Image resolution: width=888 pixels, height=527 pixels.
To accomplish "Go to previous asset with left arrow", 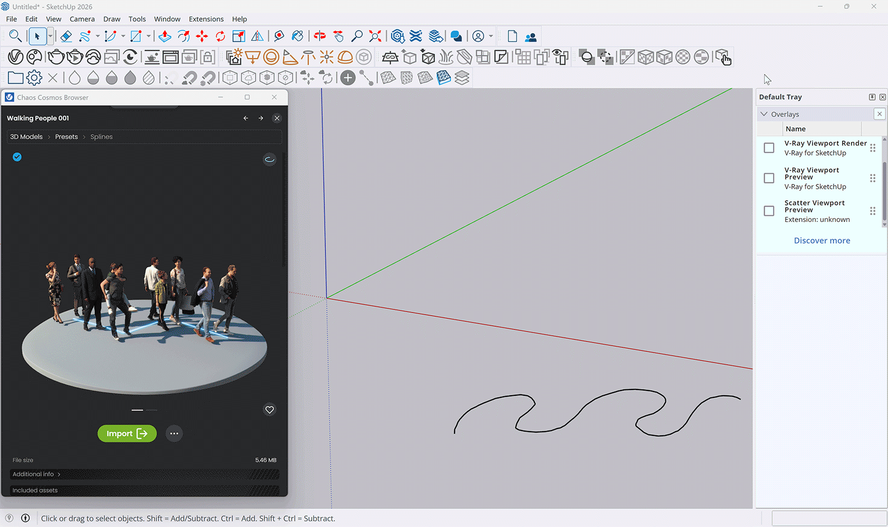I will tap(246, 118).
